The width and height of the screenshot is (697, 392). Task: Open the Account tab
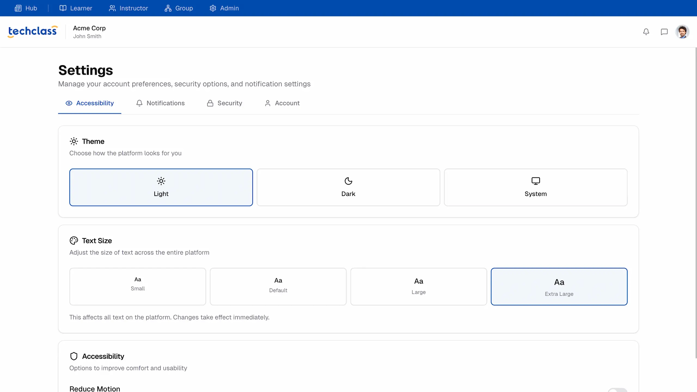coord(282,103)
